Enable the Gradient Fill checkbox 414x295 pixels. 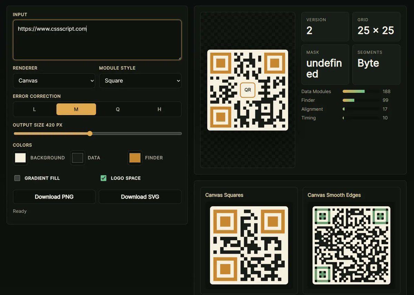pyautogui.click(x=17, y=178)
